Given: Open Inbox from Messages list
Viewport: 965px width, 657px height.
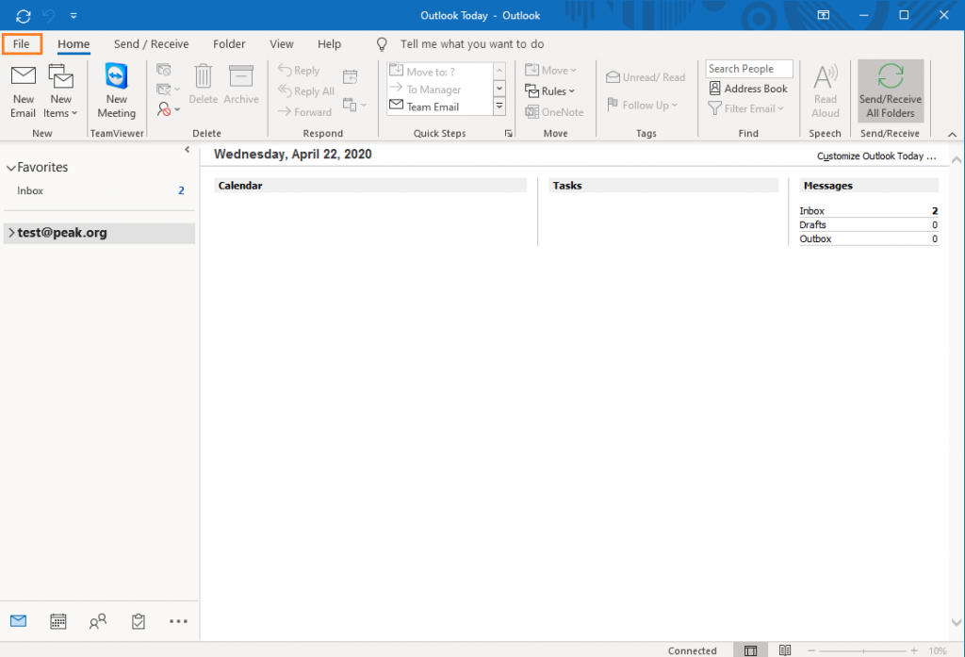Looking at the screenshot, I should pyautogui.click(x=812, y=211).
